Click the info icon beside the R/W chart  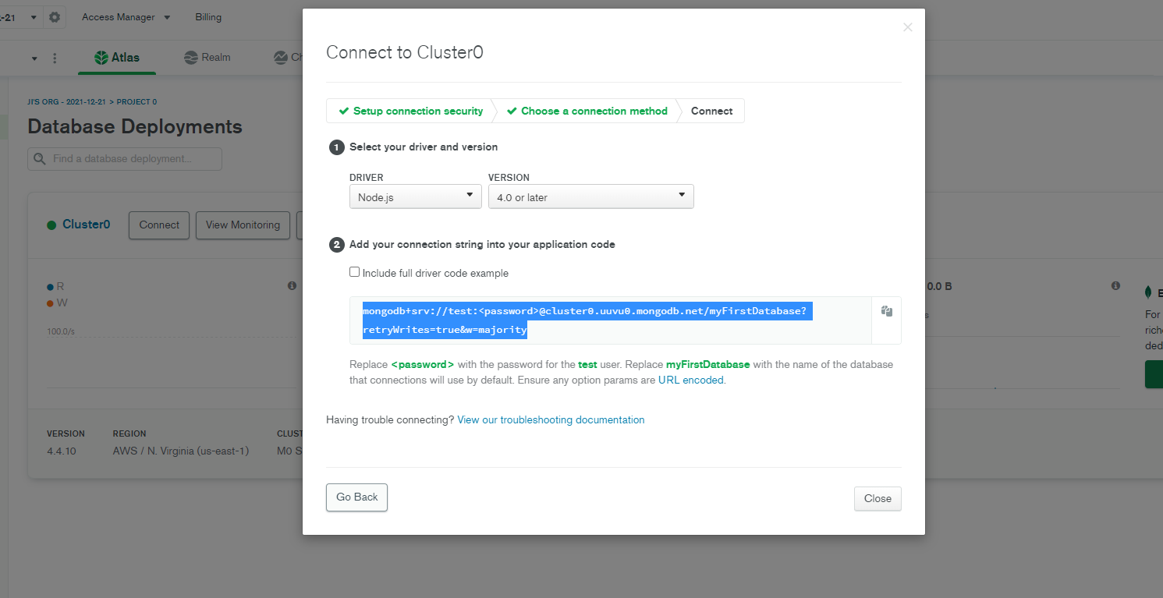tap(292, 286)
